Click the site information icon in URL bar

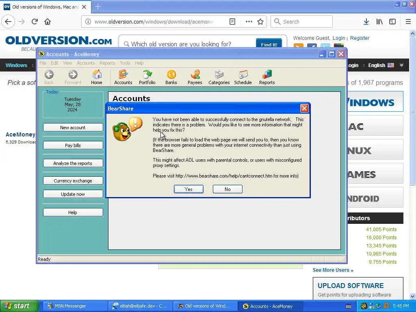(88, 22)
